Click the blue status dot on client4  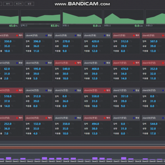46,35
